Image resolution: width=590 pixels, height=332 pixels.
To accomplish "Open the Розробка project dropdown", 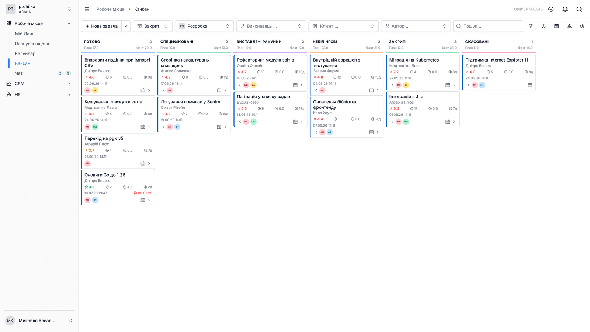I will pyautogui.click(x=204, y=26).
